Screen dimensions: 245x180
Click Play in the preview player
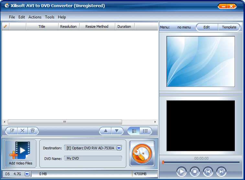tap(182, 172)
